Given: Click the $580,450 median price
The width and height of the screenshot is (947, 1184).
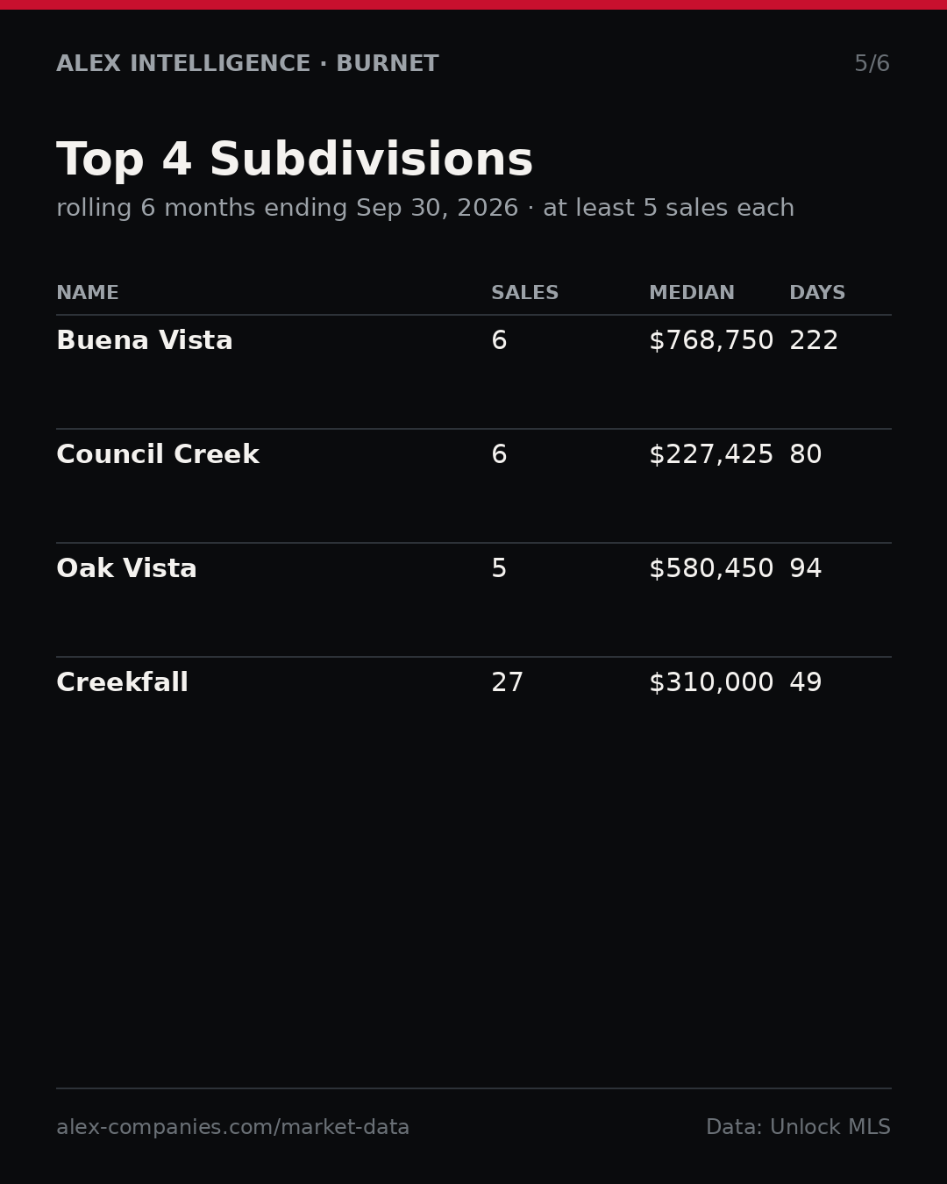Looking at the screenshot, I should tap(711, 569).
